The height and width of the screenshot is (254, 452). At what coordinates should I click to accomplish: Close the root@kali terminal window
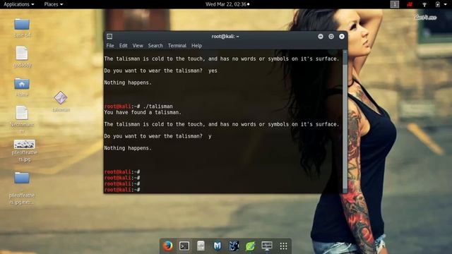point(342,36)
